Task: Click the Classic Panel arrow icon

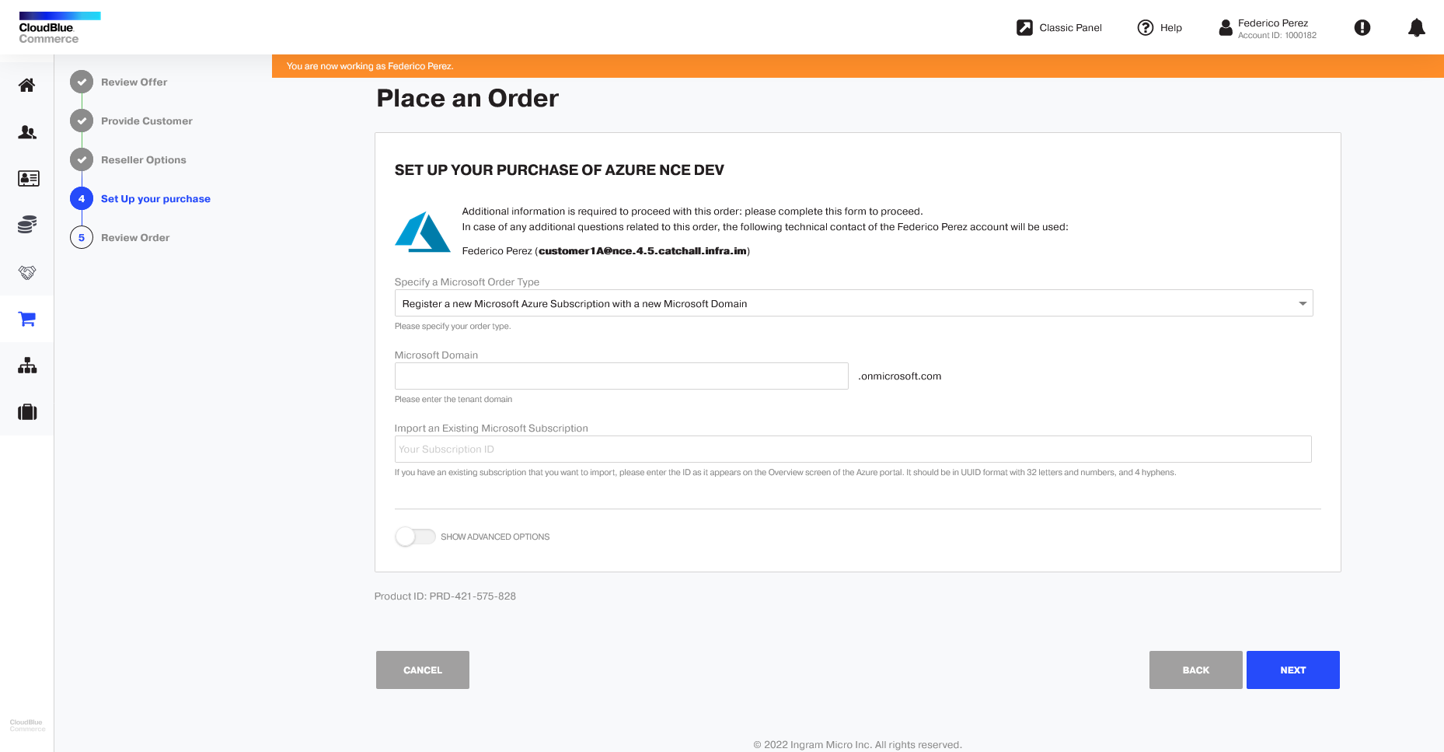Action: [x=1025, y=28]
